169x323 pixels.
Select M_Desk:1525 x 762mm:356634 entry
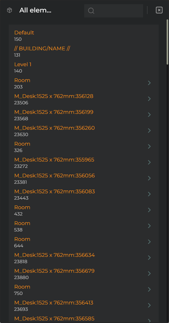tap(84, 258)
